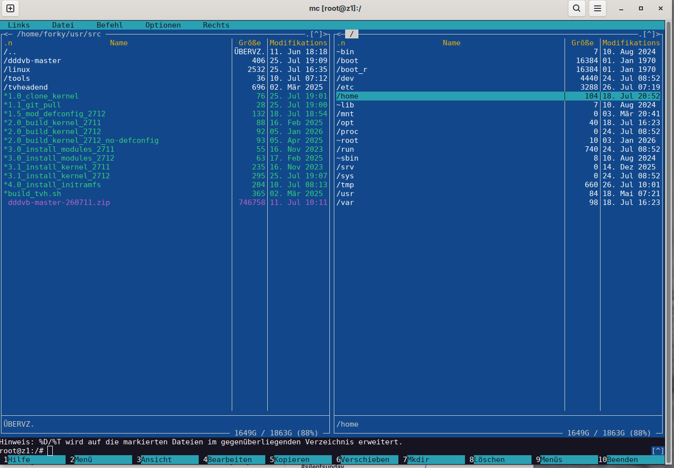
Task: Click the 1 Hilfe function key button
Action: coord(34,460)
